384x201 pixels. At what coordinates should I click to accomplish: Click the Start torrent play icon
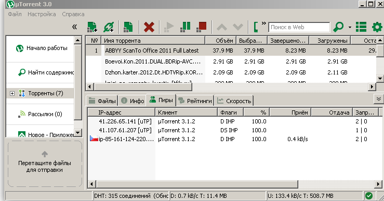click(169, 27)
